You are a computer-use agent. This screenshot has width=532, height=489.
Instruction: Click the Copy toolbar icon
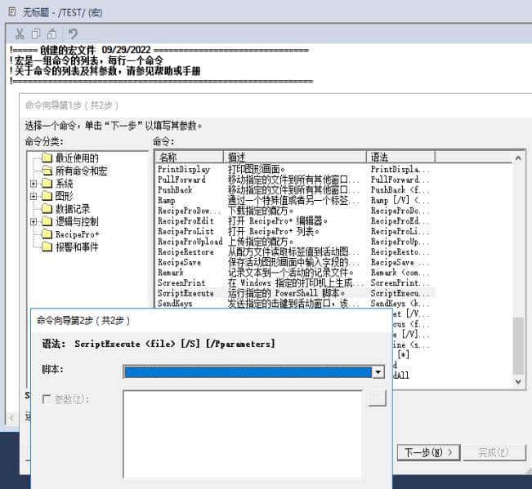tap(36, 33)
